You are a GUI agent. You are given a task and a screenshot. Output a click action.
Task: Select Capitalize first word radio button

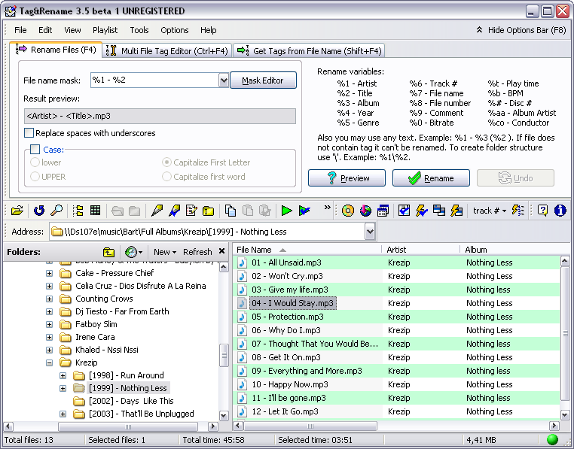click(x=166, y=177)
